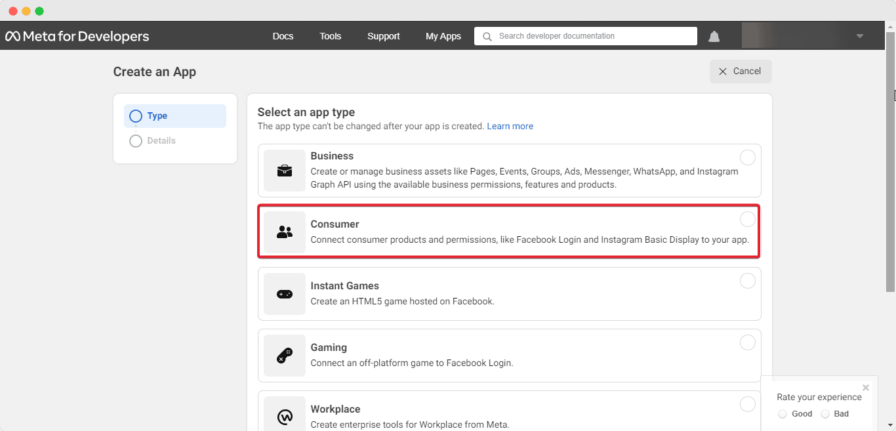Click the Details step circle icon

[x=136, y=141]
